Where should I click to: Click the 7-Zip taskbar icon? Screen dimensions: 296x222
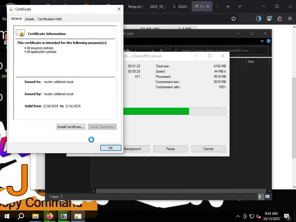pyautogui.click(x=64, y=216)
